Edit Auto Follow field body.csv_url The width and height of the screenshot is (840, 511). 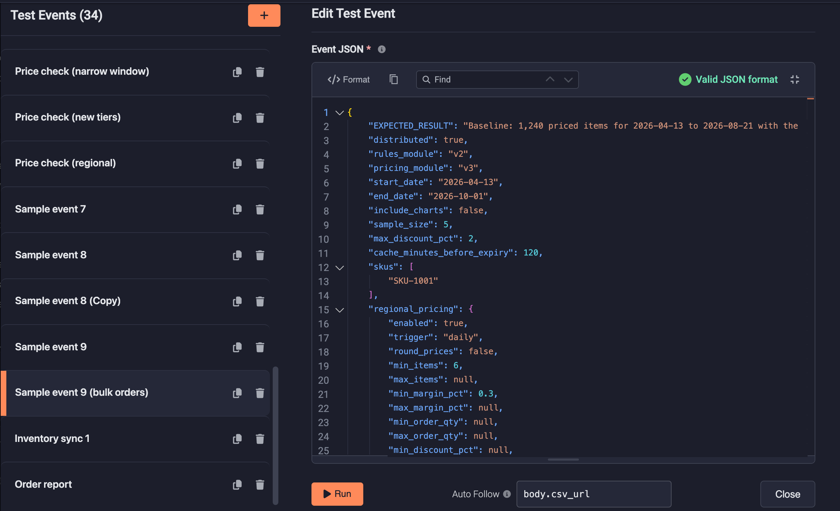coord(594,494)
